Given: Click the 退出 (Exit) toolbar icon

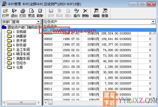Looking at the screenshot, I should (14, 13).
